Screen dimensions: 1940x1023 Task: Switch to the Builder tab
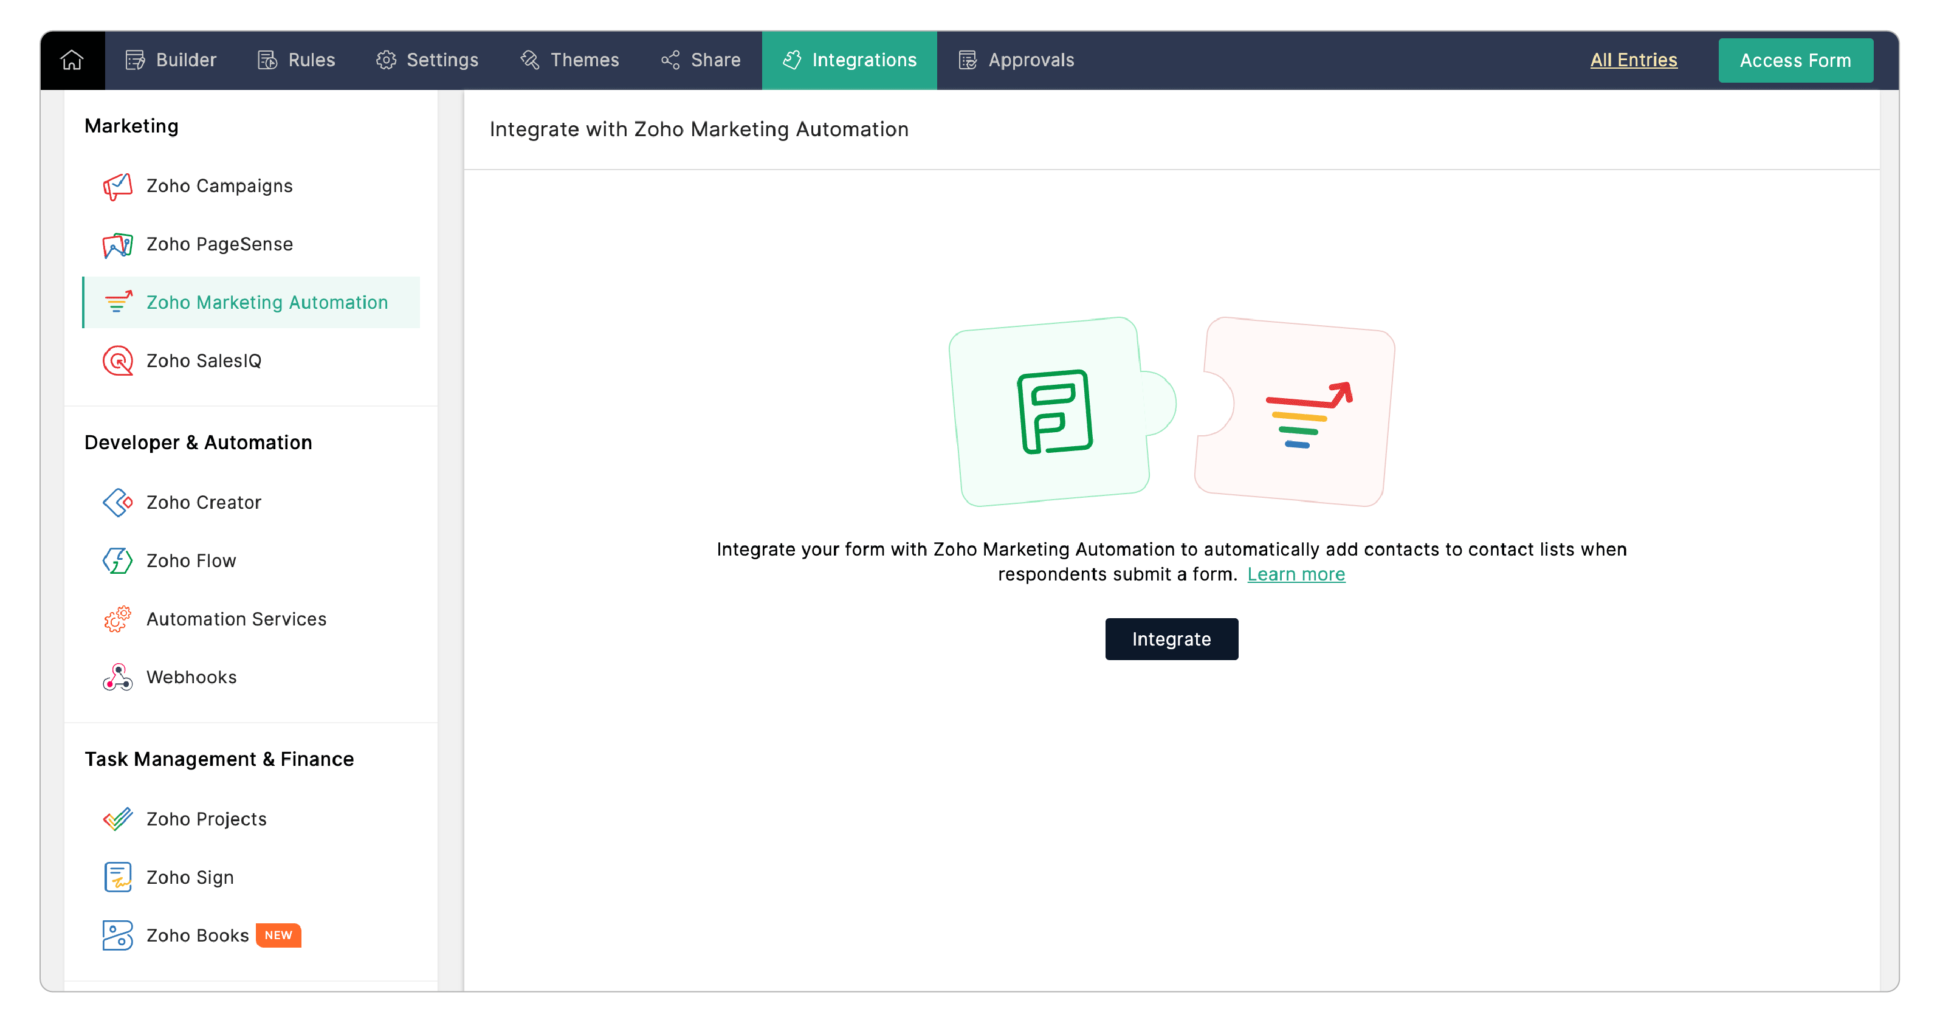[x=171, y=60]
